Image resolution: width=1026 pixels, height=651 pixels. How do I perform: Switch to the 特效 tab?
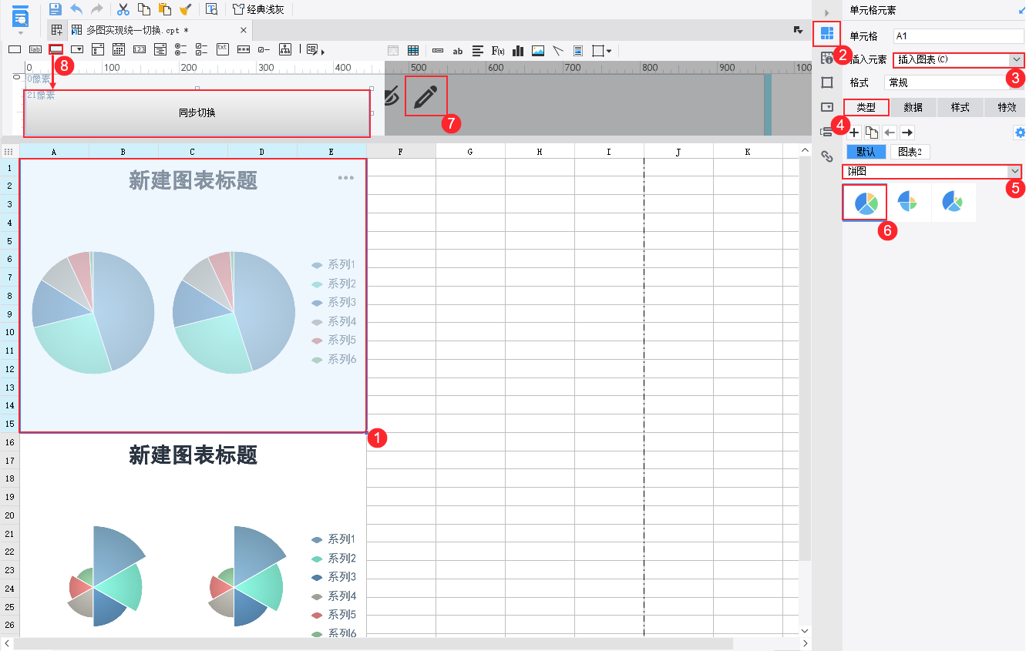[x=1006, y=107]
